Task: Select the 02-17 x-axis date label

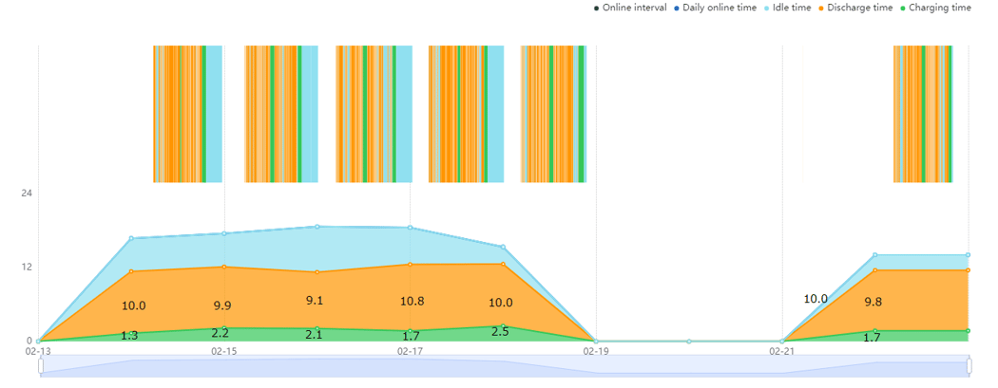Action: click(x=410, y=351)
